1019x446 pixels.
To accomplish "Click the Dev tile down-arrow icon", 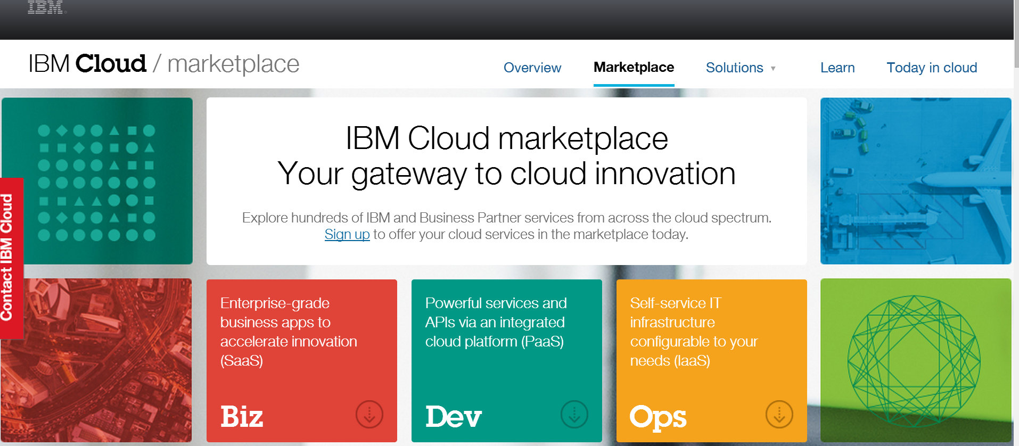I will click(574, 414).
